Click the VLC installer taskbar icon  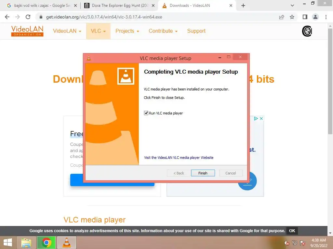coord(67,243)
